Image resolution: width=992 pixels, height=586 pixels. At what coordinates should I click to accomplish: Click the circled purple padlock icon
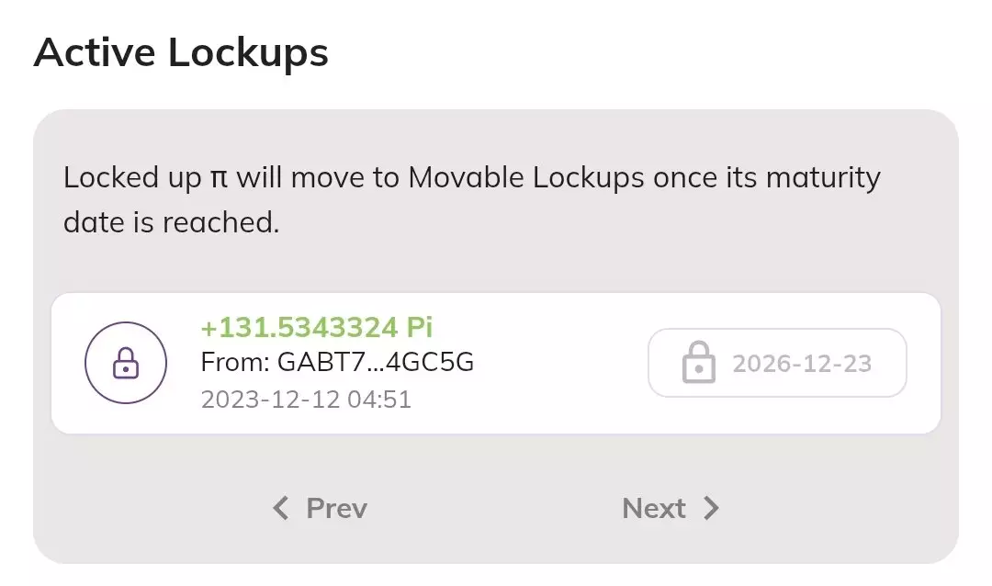click(126, 363)
